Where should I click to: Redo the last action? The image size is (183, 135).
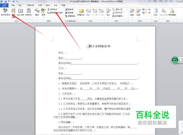14,1
